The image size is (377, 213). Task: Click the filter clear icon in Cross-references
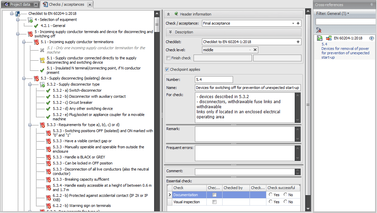[x=319, y=30]
